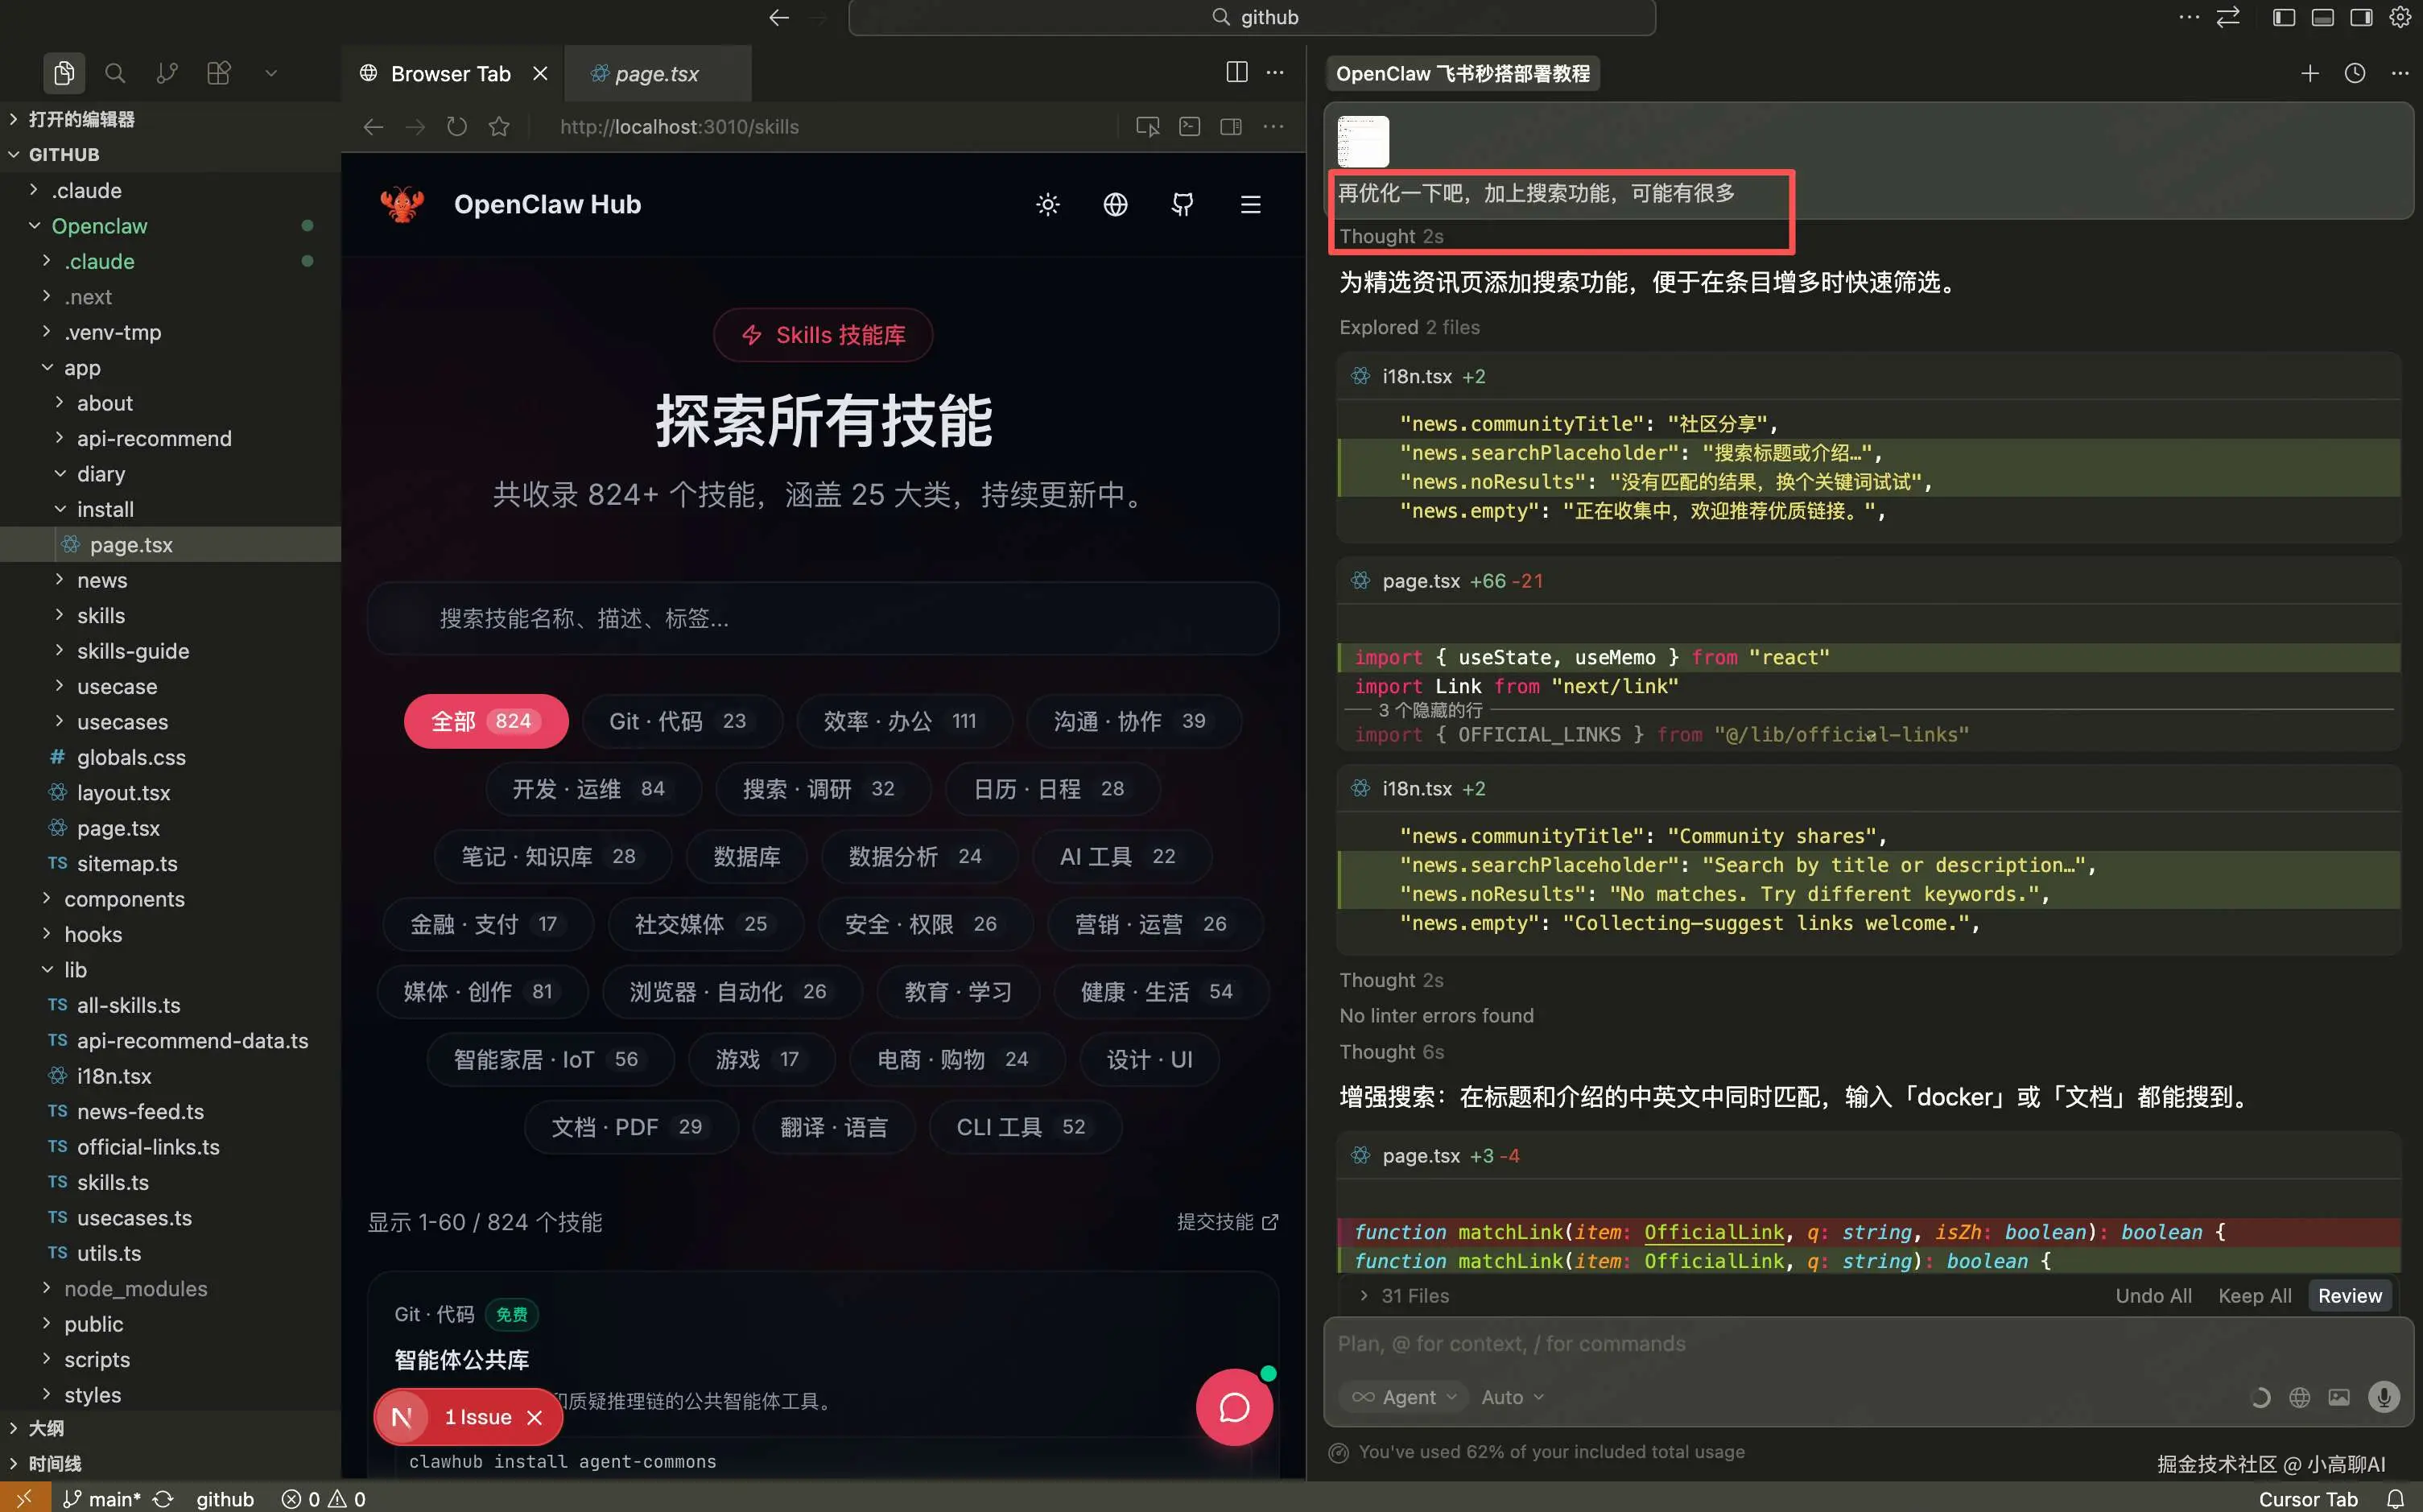The width and height of the screenshot is (2423, 1512).
Task: Open the Auto model dropdown
Action: 1512,1397
